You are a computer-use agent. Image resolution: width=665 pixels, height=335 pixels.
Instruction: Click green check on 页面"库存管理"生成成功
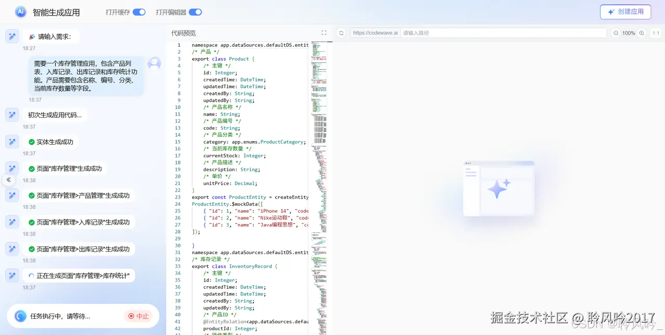[32, 169]
